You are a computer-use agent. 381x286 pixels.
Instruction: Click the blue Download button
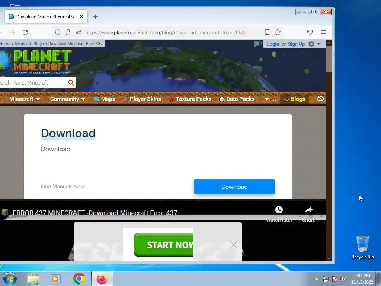pos(234,187)
